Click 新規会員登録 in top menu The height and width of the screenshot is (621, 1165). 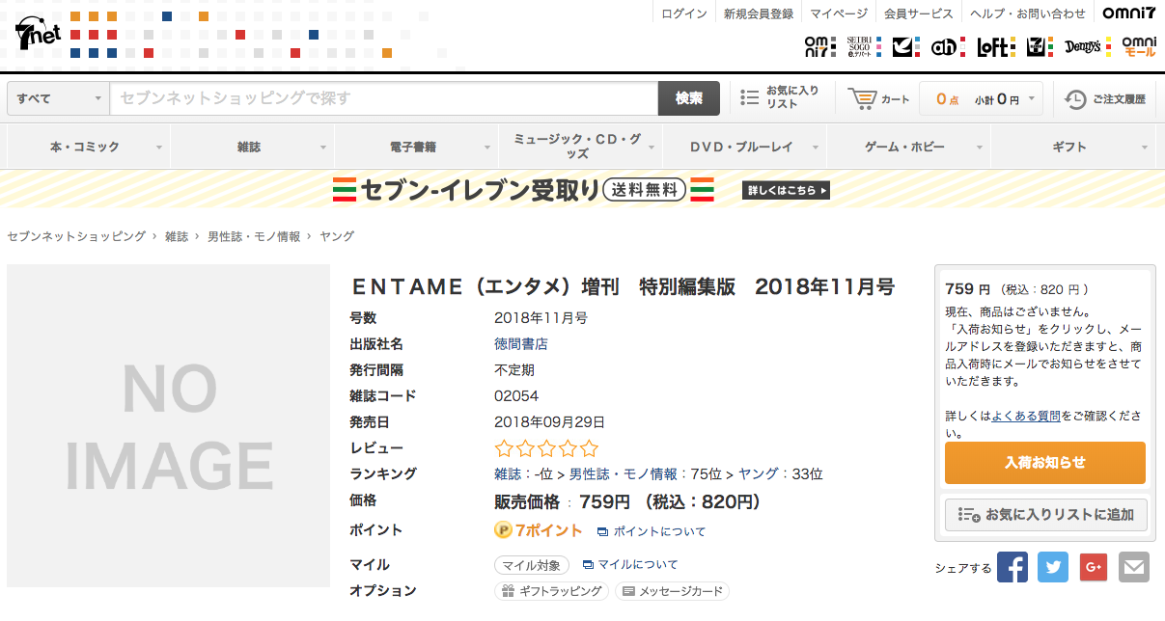pyautogui.click(x=759, y=13)
